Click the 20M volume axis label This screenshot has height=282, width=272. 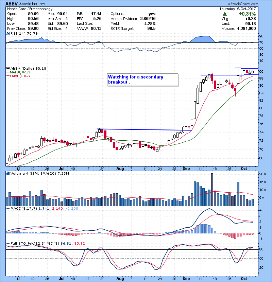point(262,174)
